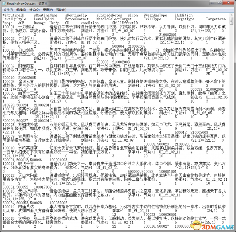This screenshot has height=232, width=236.
Task: Click the condition header text
Action: point(90,23)
